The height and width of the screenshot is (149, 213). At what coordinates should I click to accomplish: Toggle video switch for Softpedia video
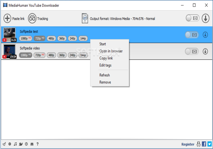[x=192, y=52]
